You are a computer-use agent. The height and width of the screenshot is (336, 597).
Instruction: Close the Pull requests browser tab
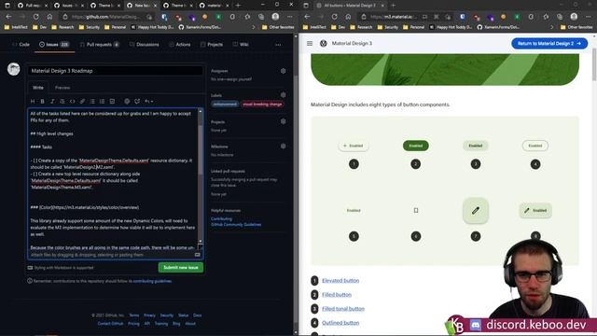[46, 6]
